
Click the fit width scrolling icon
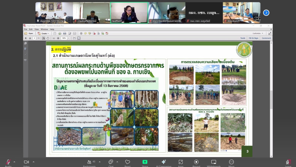(x=74, y=38)
